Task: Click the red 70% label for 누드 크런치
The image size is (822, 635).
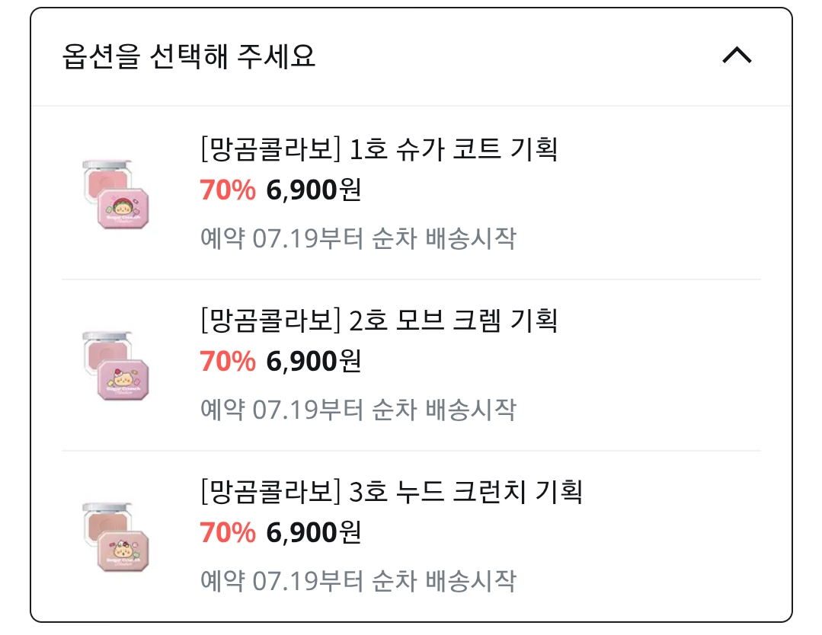Action: tap(228, 532)
